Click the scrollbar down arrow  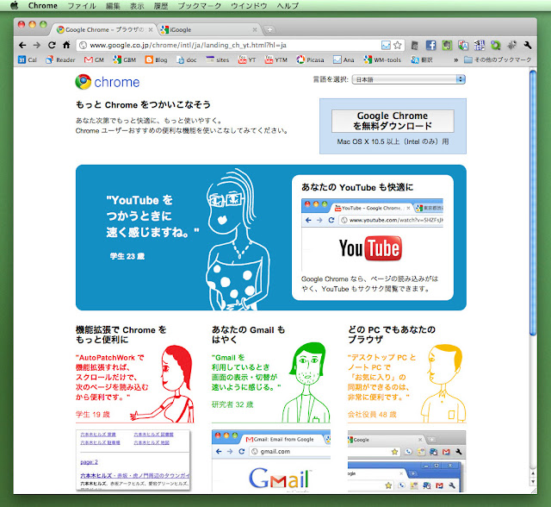533,482
